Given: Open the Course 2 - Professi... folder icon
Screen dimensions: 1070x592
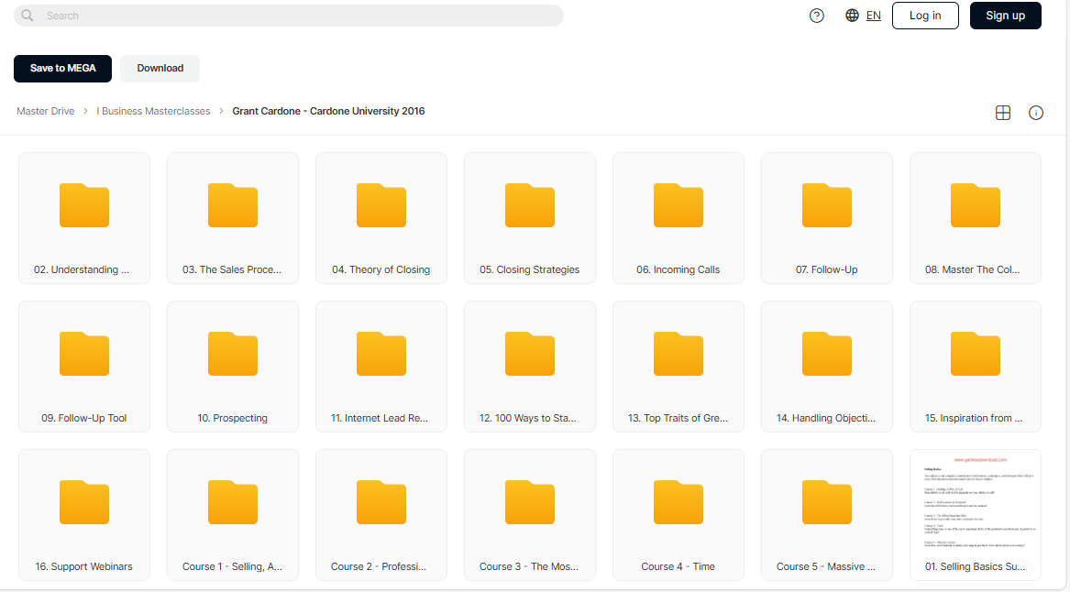Looking at the screenshot, I should tap(381, 503).
